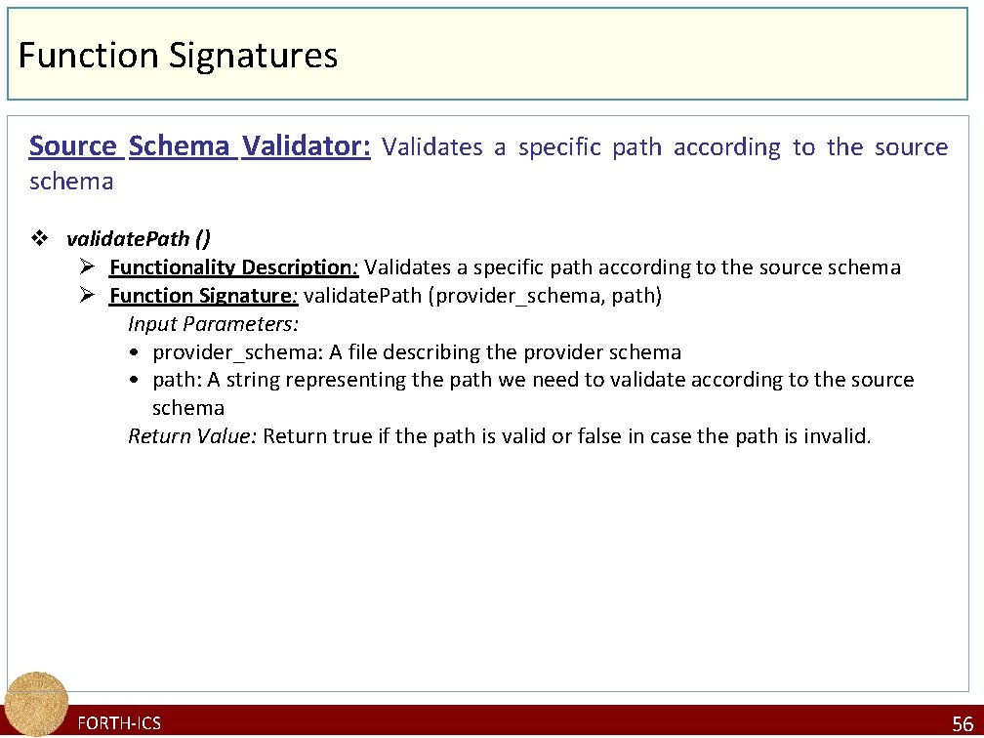Click the arrow bullet beside Function Signature

(87, 296)
